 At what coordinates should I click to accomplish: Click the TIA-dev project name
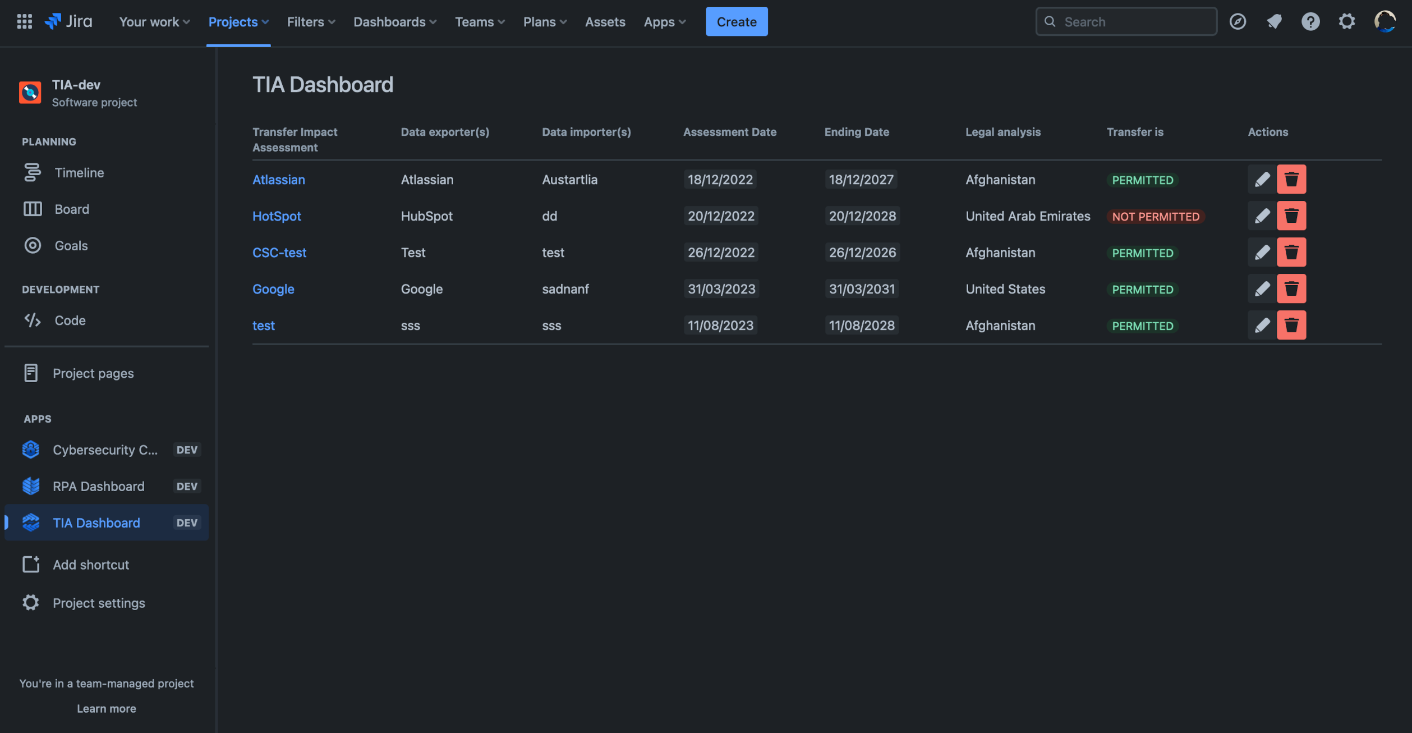click(76, 85)
